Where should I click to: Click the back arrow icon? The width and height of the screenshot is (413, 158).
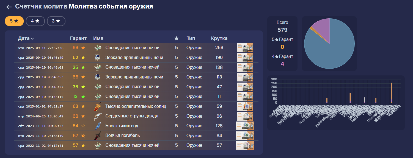(9, 7)
